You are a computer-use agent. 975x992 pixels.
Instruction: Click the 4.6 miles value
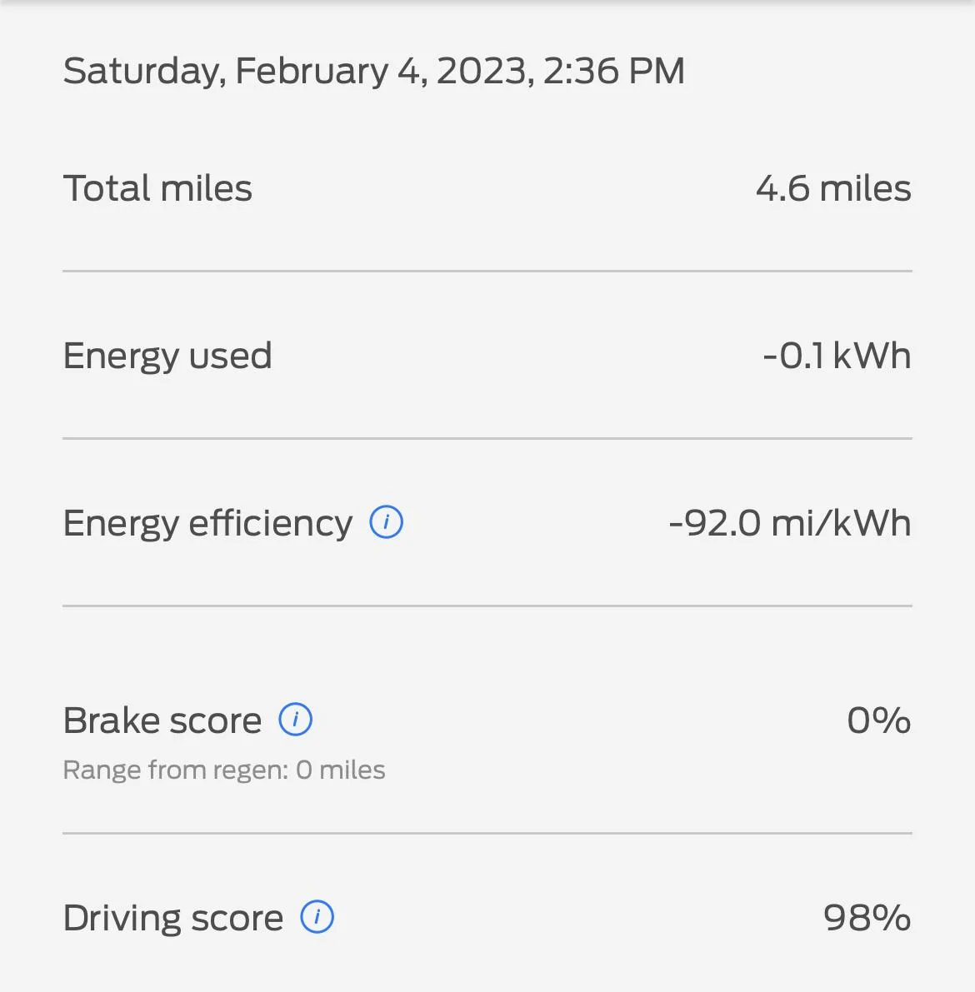click(832, 188)
